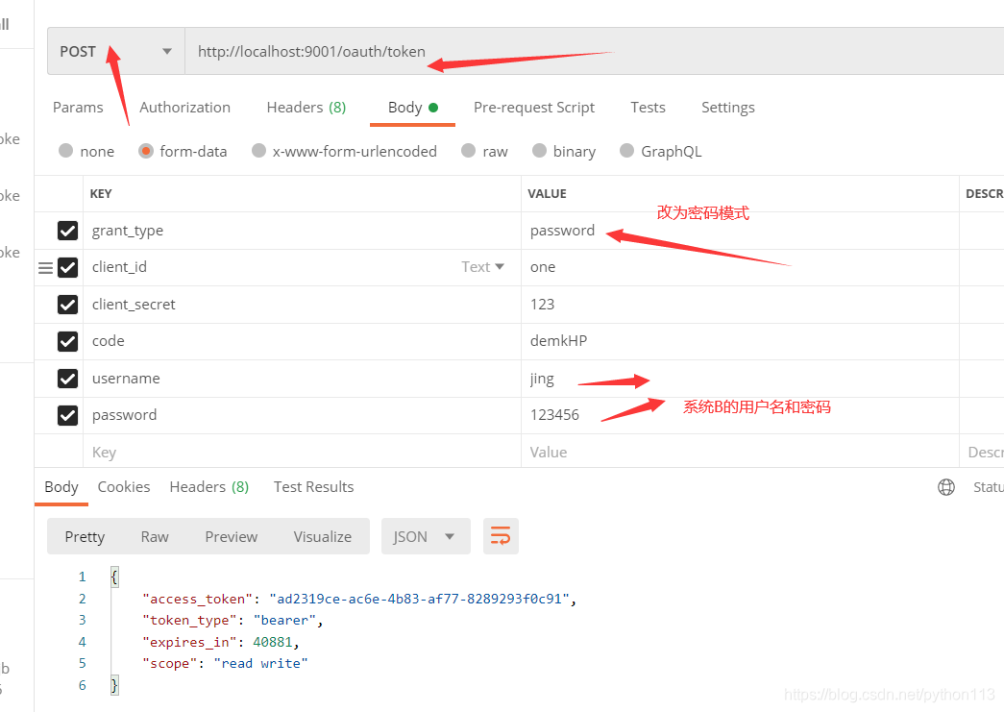Click the globe network icon near Status
1004x712 pixels.
pyautogui.click(x=945, y=487)
